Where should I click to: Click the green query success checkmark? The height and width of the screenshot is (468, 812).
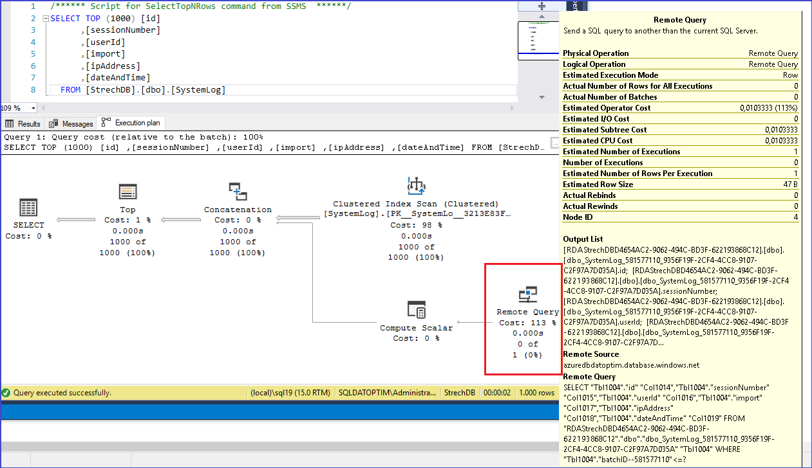[6, 392]
